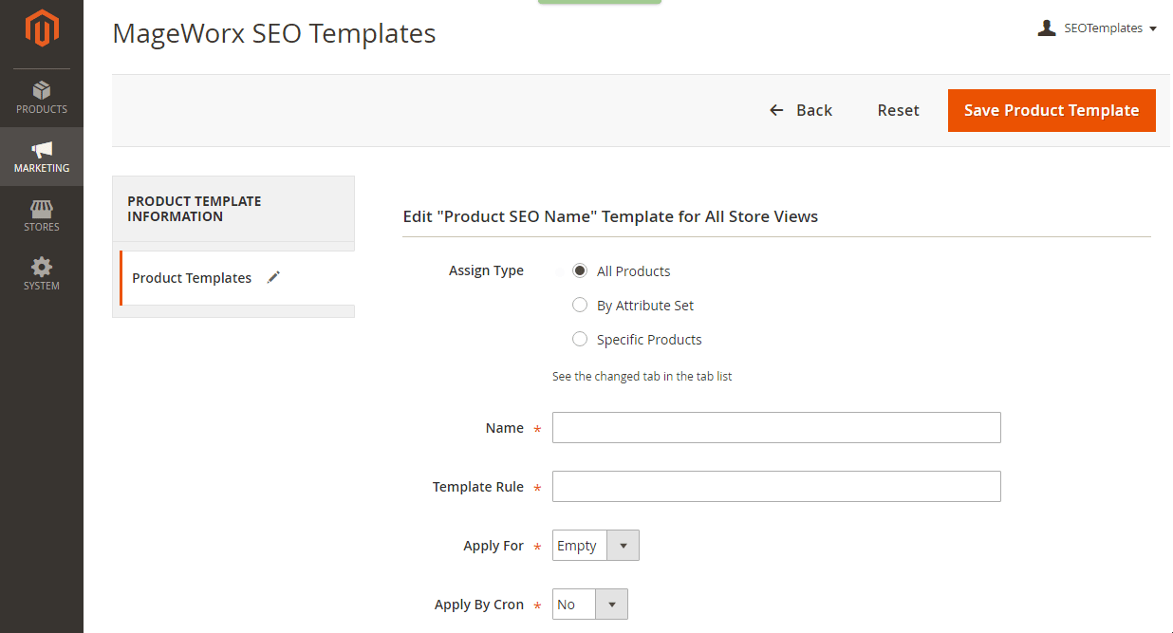The height and width of the screenshot is (633, 1173).
Task: Select the By Attribute Set radio option
Action: click(580, 306)
